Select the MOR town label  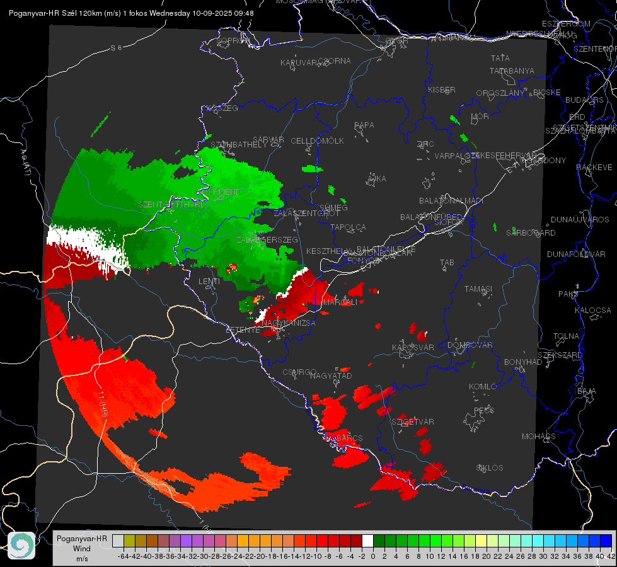coord(480,117)
